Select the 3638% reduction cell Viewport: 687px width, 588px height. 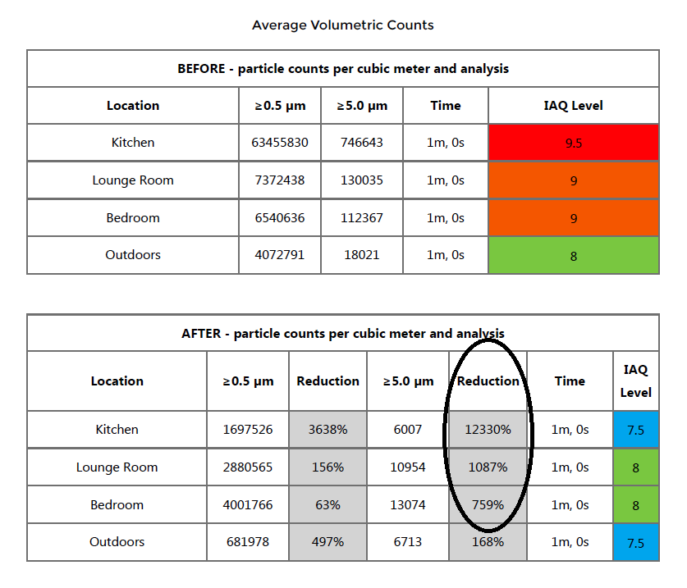tap(327, 430)
